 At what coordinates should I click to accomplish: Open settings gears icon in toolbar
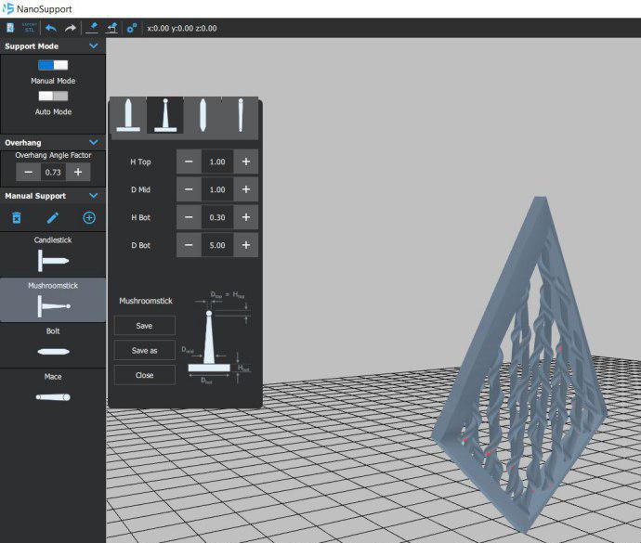[x=132, y=28]
